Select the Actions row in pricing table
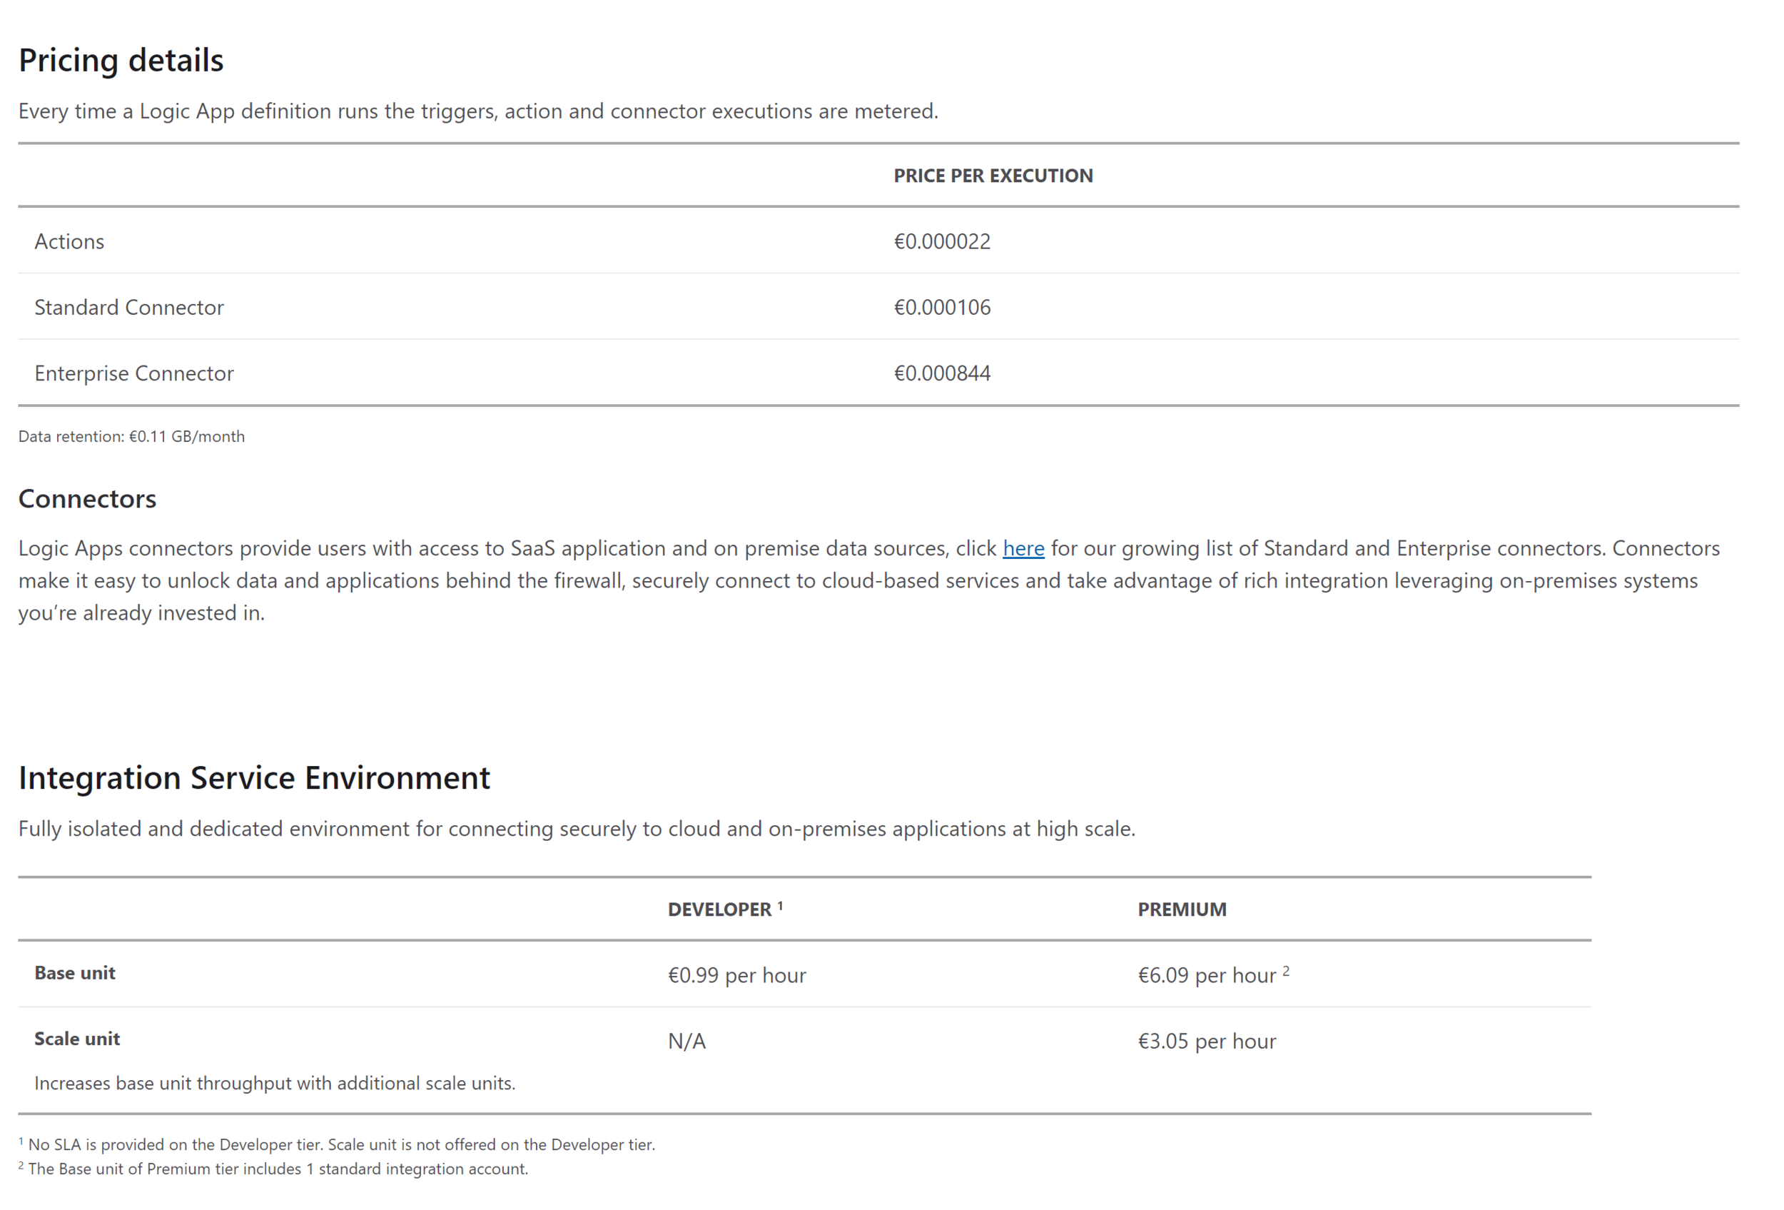 69,241
